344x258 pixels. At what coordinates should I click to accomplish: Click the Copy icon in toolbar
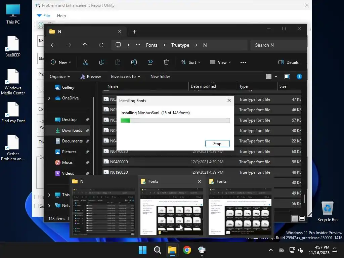pyautogui.click(x=102, y=62)
